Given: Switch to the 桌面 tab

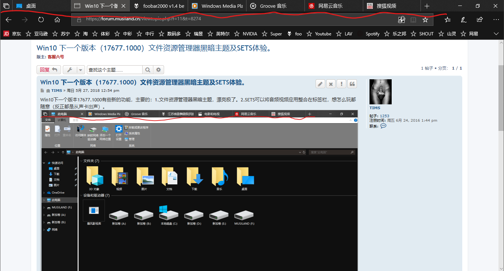Looking at the screenshot, I should point(42,6).
